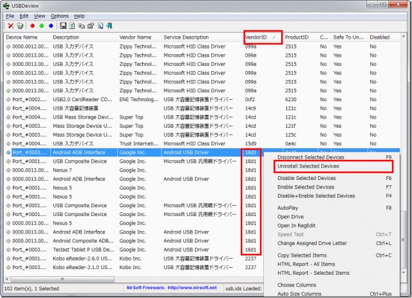Sort by the Device Name column header
Screen dimensions: 412x298
[27, 37]
